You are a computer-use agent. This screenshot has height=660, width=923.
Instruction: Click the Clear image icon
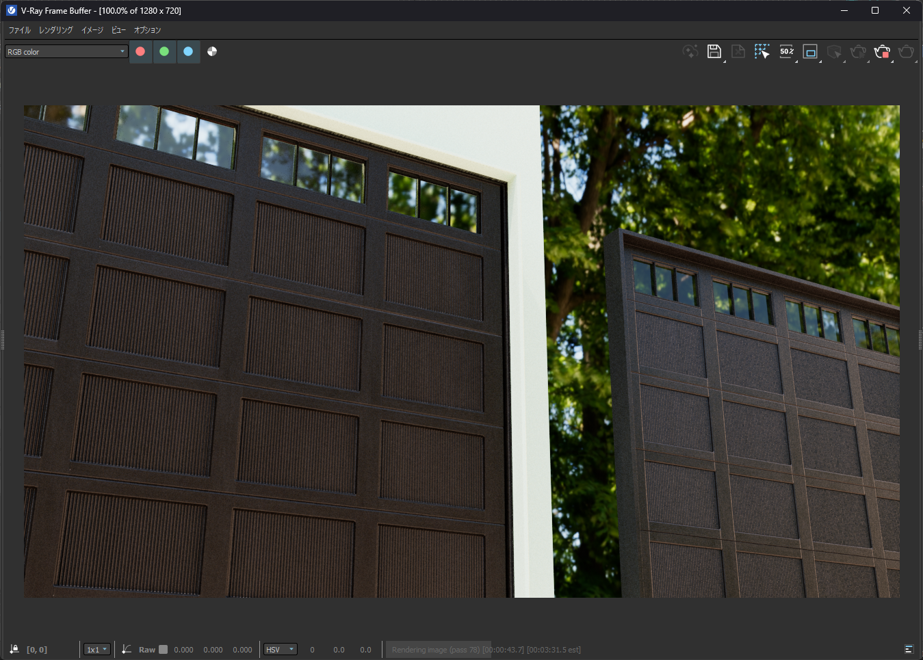click(x=738, y=51)
